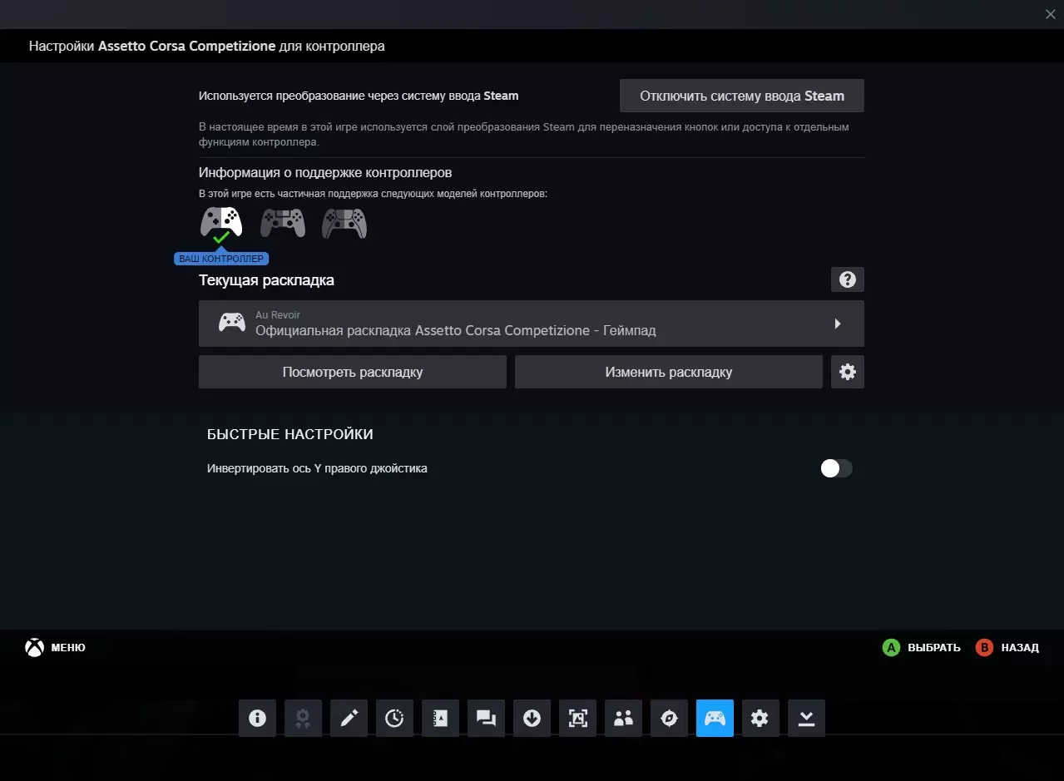Open overlay settings gear in bottom bar
The image size is (1064, 781).
(x=760, y=718)
